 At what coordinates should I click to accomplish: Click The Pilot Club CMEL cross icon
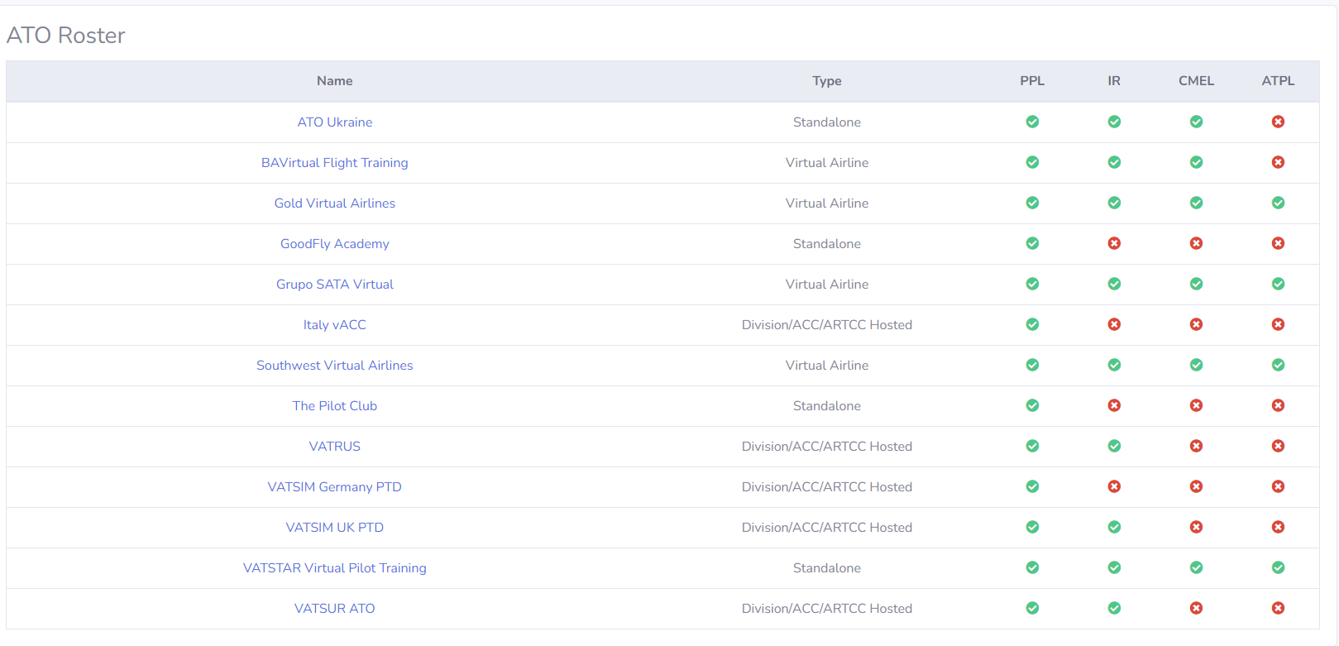1197,405
